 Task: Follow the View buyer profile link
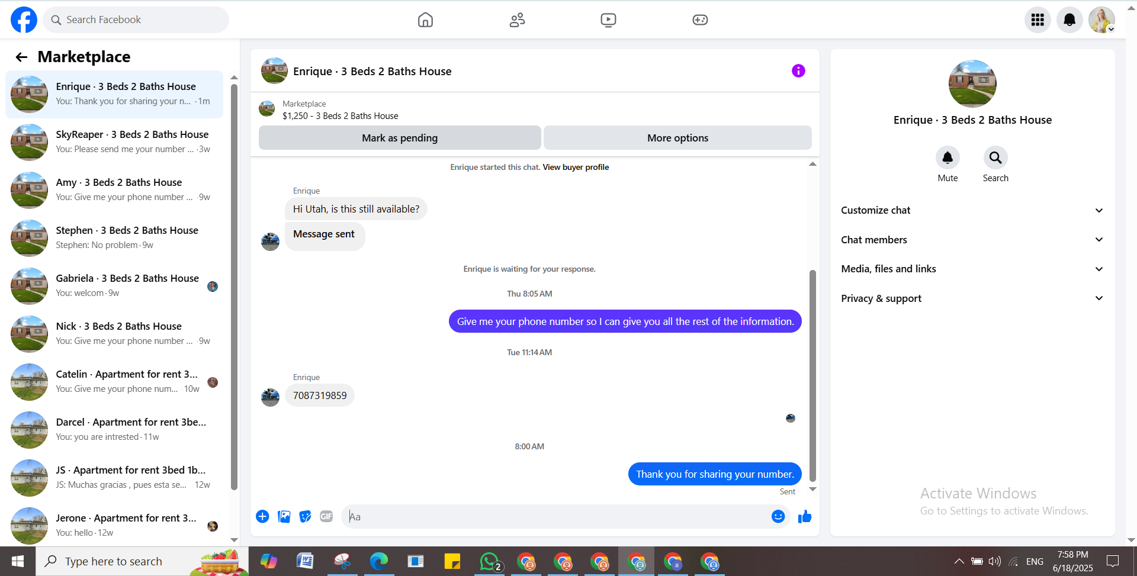click(576, 168)
